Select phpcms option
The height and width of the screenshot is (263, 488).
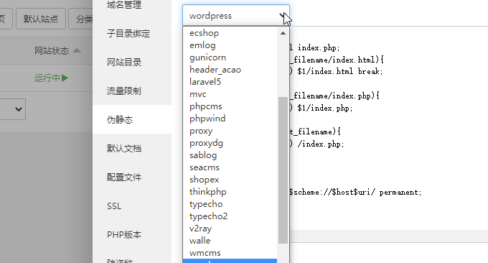[x=230, y=106]
